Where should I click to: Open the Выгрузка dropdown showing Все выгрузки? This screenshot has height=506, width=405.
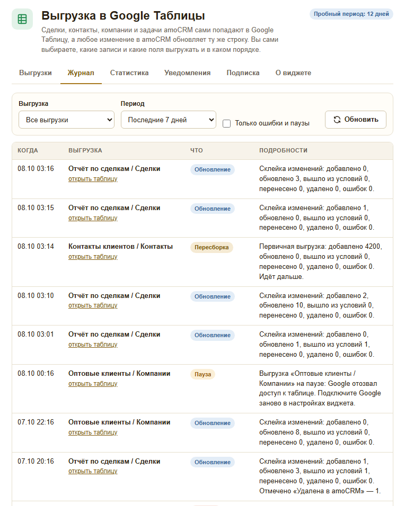pyautogui.click(x=67, y=120)
